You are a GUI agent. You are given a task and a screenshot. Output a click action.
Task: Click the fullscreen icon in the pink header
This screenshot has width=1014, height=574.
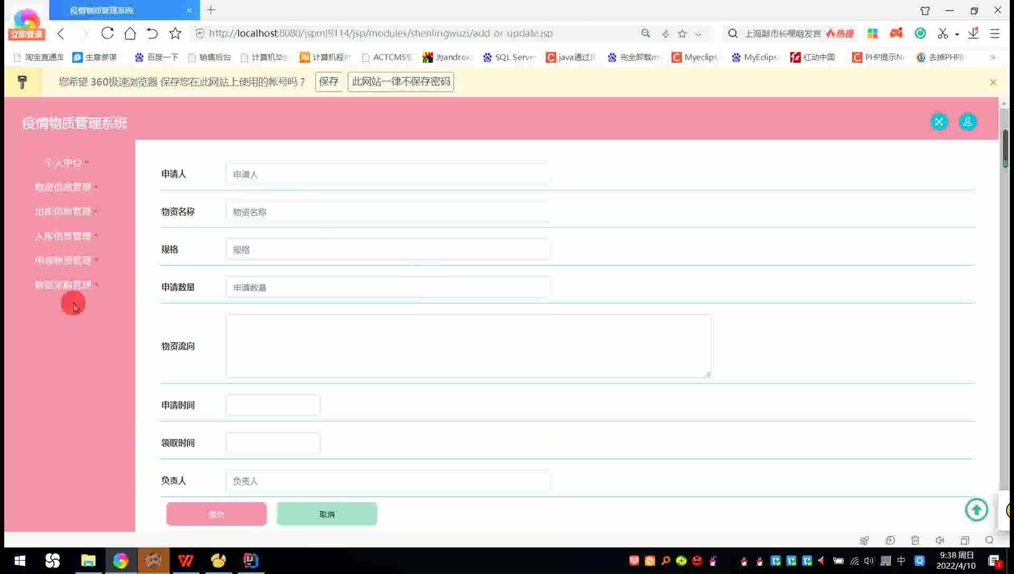pyautogui.click(x=939, y=122)
